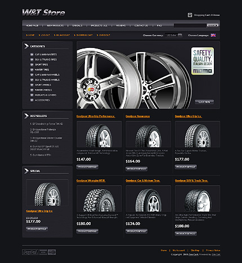Click the arrow icon beside Sport Tires
Viewport: 242px width, 263px height.
(32, 64)
